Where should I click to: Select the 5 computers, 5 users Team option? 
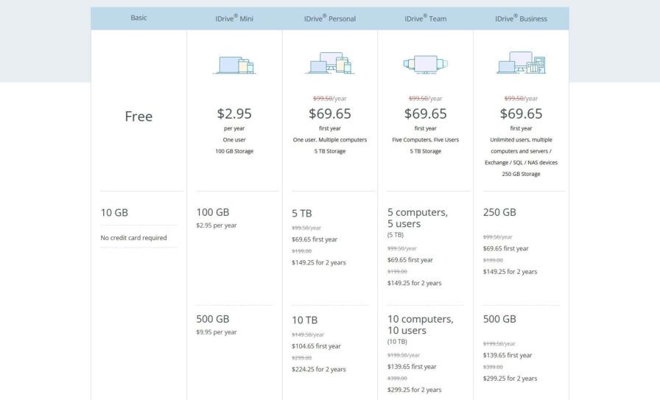tap(417, 218)
